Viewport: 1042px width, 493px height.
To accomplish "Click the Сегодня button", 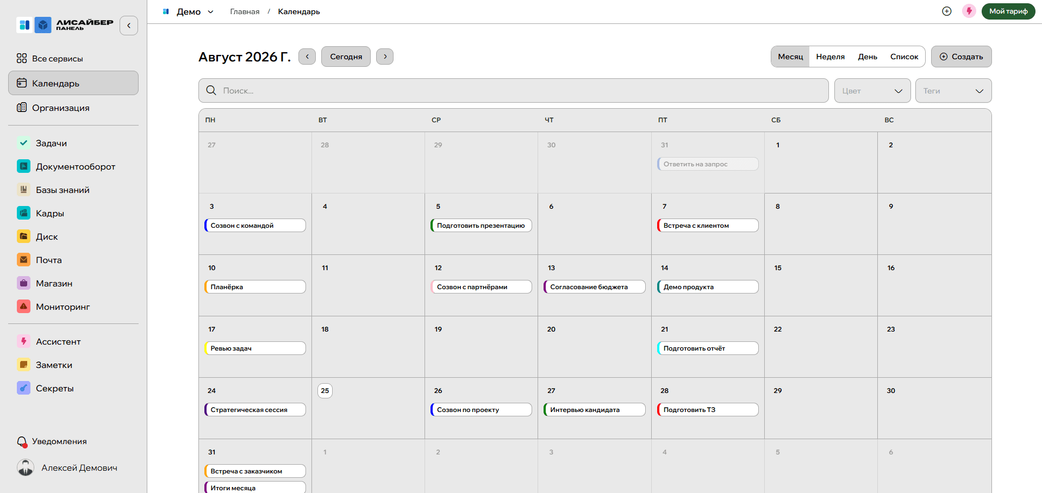I will [346, 57].
